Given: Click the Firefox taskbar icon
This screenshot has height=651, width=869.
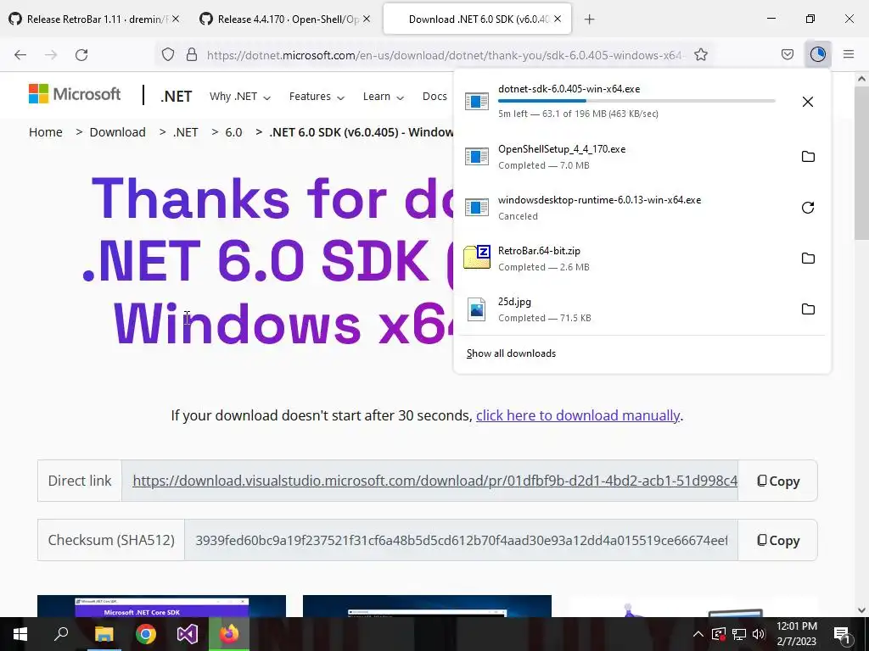Looking at the screenshot, I should 228,634.
